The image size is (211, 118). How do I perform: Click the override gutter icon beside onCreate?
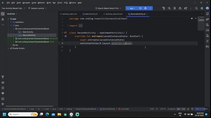66,36
